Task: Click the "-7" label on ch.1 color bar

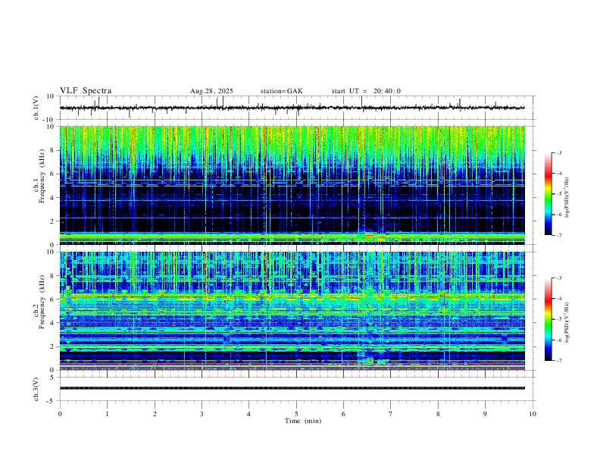Action: tap(558, 235)
